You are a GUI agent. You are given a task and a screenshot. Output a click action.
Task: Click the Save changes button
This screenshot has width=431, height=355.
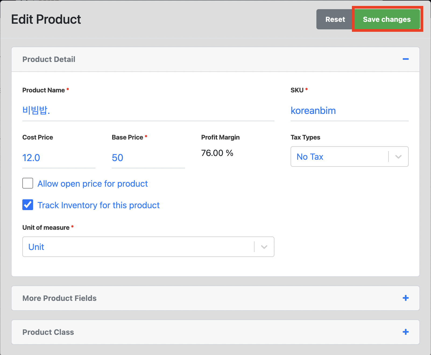387,19
